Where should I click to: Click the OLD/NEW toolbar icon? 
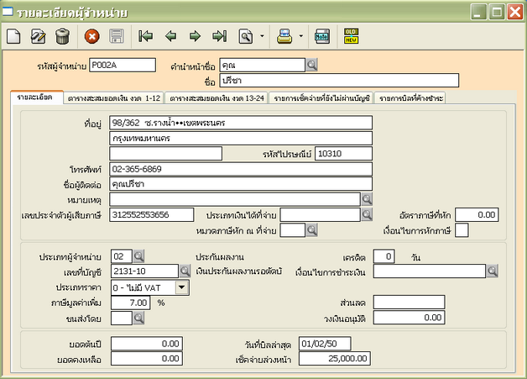[351, 36]
